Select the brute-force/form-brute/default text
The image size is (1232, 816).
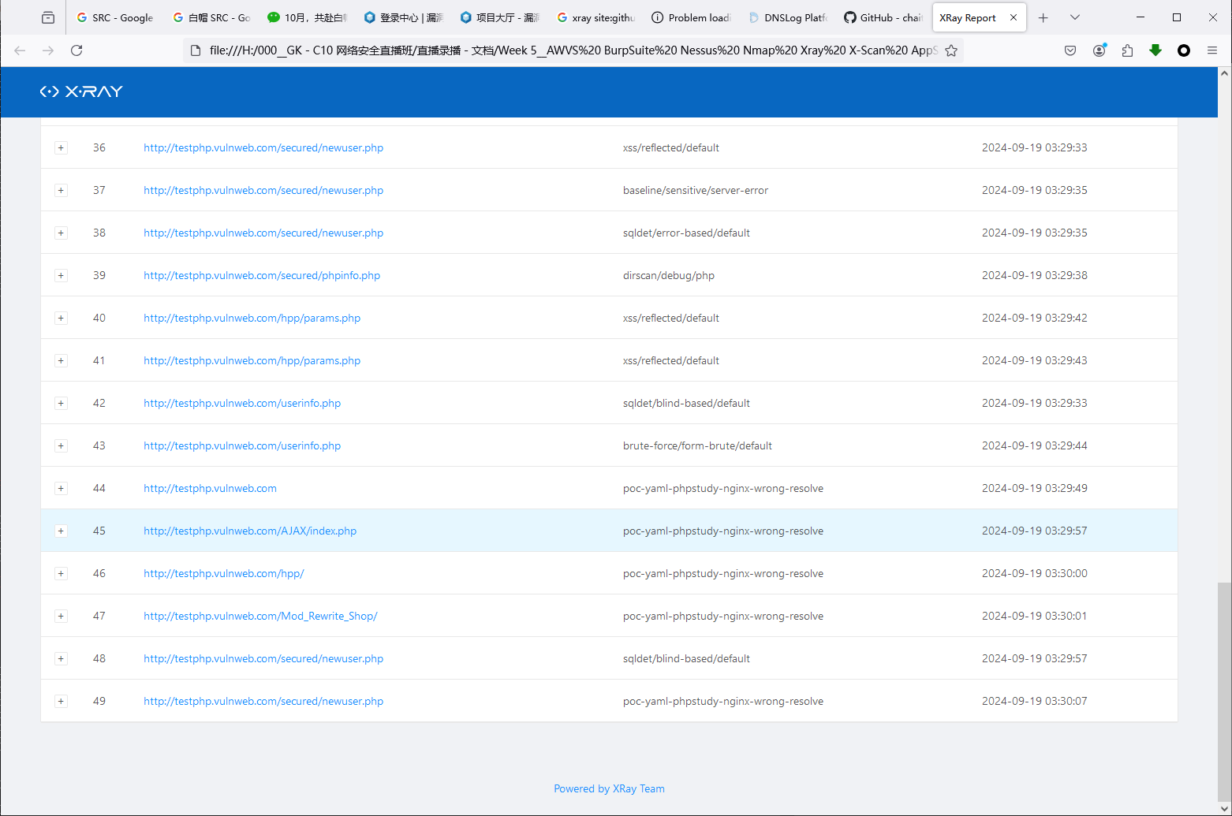(x=697, y=445)
